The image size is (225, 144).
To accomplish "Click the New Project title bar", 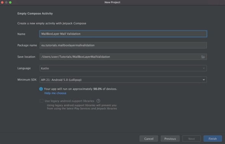I will tap(112, 2).
